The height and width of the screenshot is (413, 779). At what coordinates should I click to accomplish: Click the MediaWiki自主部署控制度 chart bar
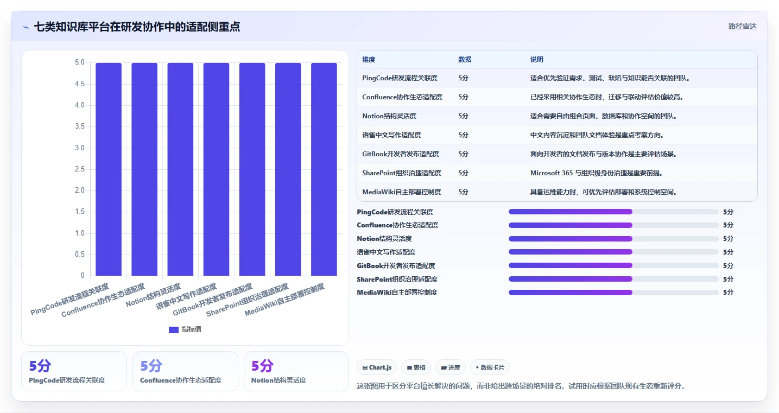[324, 169]
